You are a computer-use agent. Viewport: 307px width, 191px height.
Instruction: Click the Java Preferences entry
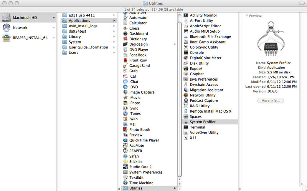(x=204, y=79)
